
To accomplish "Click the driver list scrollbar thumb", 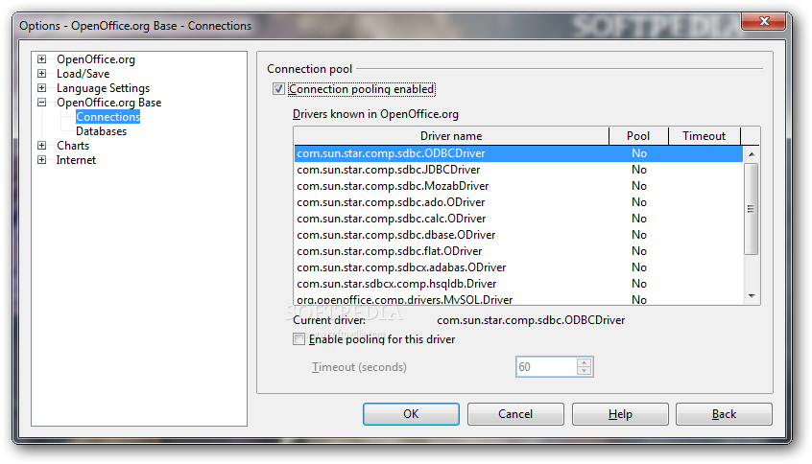I will (752, 209).
